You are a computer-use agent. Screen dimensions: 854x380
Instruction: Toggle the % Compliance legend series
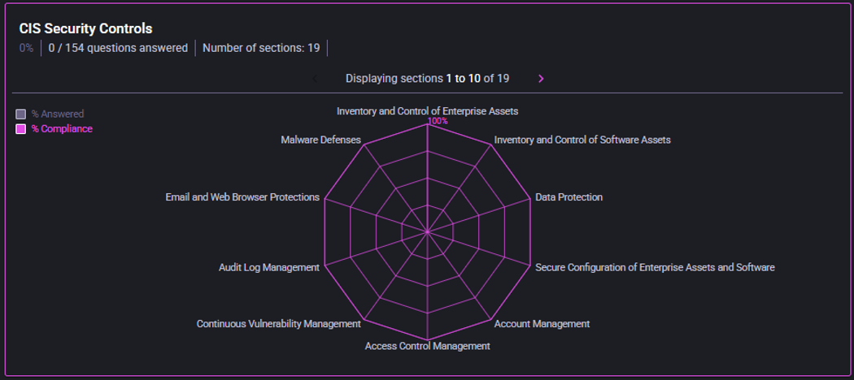pyautogui.click(x=54, y=129)
